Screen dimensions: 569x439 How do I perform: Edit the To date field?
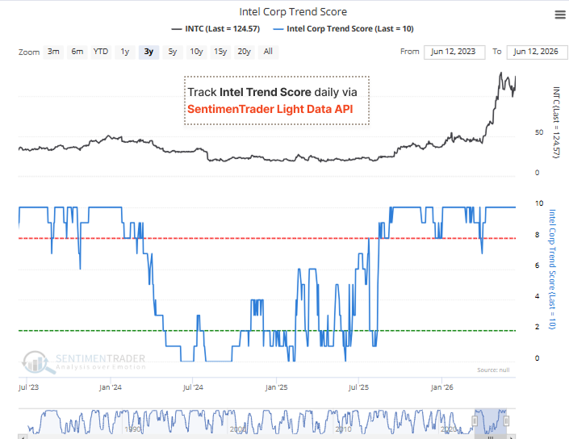537,52
